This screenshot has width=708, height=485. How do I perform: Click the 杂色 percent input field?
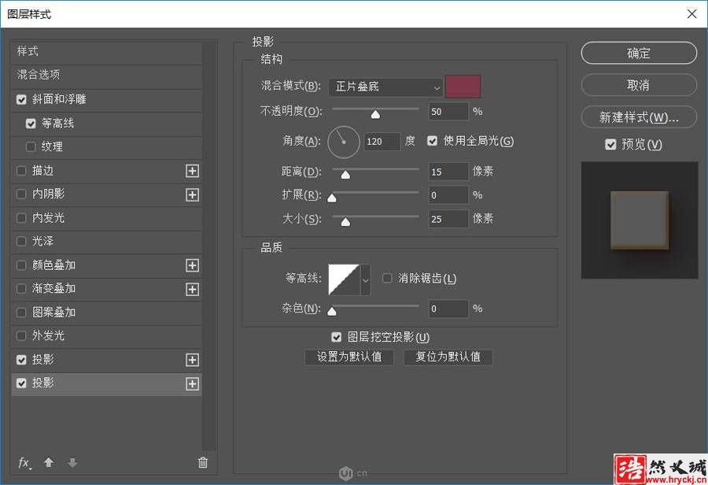point(448,309)
